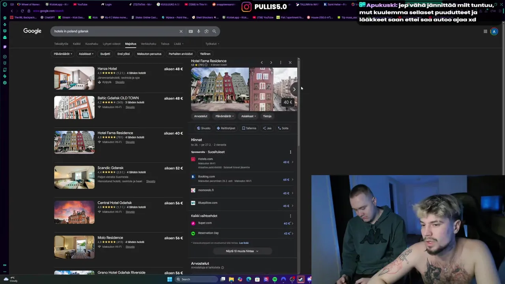
Task: Open settings gear in browser sidebar
Action: [x=5, y=82]
